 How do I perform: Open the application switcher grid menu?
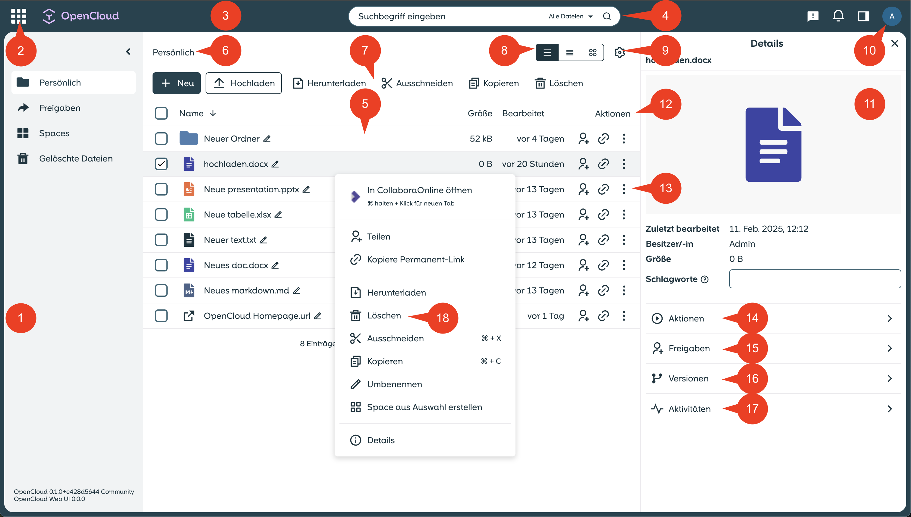coord(18,16)
